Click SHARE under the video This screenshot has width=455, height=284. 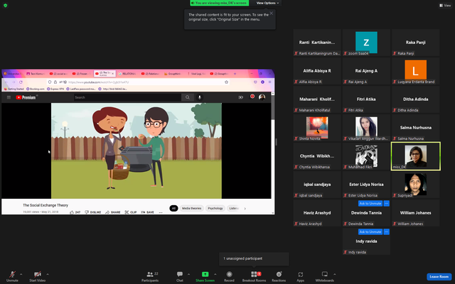pyautogui.click(x=113, y=212)
